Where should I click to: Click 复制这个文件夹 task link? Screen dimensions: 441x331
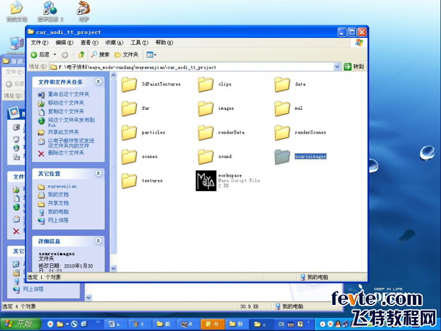(x=66, y=111)
